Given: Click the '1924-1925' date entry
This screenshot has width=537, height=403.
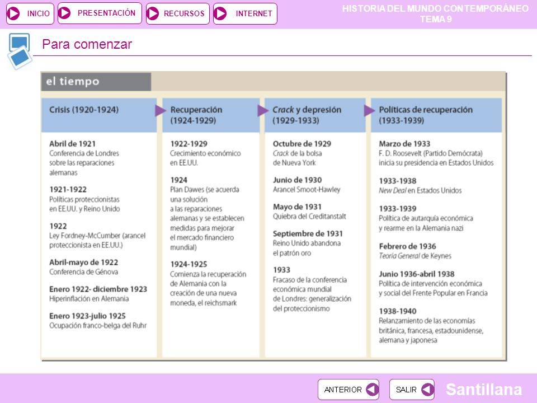Looking at the screenshot, I should 189,264.
